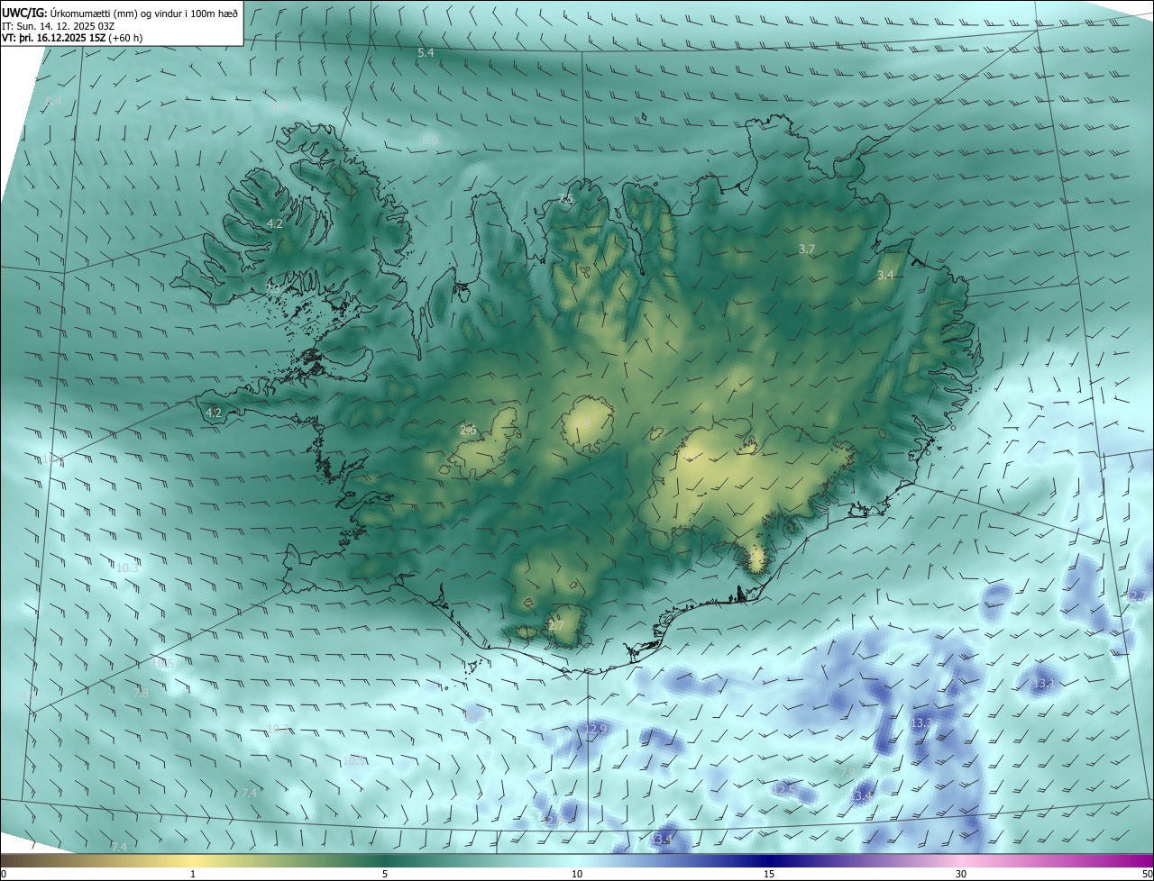The height and width of the screenshot is (881, 1154).
Task: Select the 5 tick on the color scale
Action: [x=385, y=874]
